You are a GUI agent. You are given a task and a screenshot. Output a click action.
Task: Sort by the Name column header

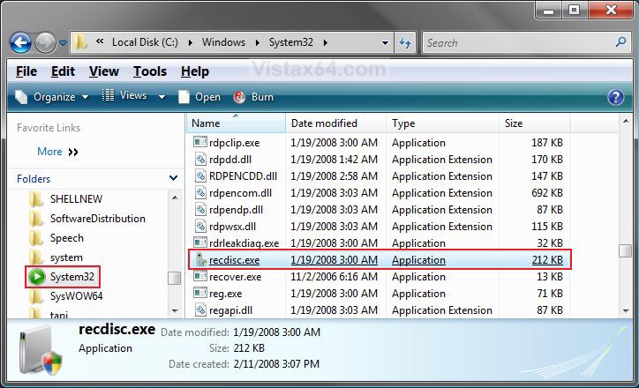236,123
